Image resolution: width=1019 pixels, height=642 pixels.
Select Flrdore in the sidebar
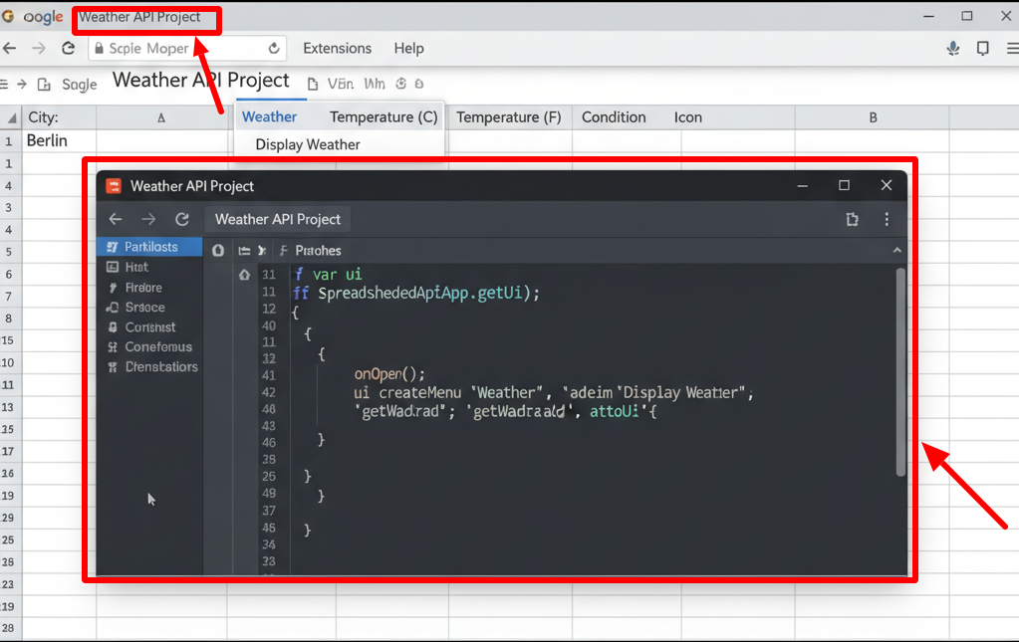pyautogui.click(x=143, y=287)
